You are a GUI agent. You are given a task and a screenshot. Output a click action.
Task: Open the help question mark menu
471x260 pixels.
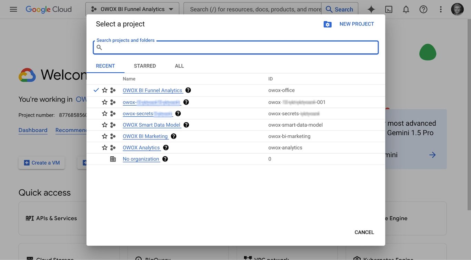(423, 9)
